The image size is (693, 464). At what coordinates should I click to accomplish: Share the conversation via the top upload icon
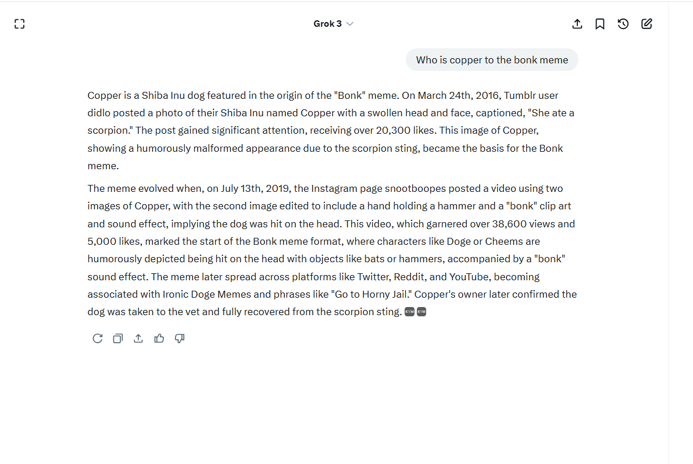577,24
